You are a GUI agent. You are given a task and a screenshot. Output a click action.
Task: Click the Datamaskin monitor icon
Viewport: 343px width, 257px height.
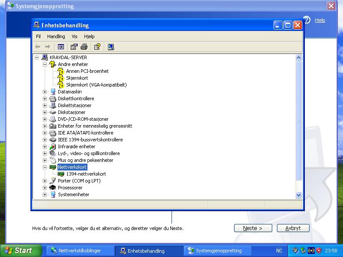tap(53, 92)
